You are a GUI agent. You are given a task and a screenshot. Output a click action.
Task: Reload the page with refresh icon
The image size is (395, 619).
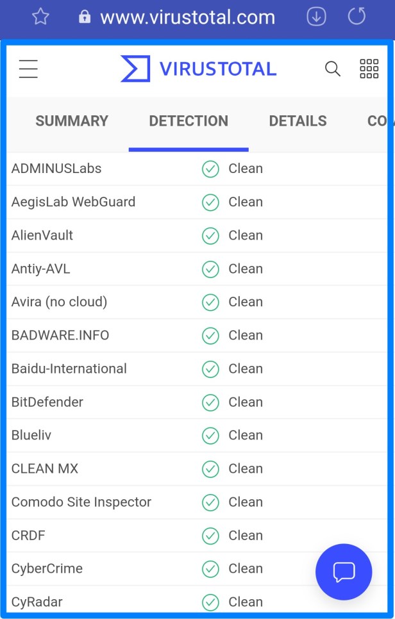357,17
